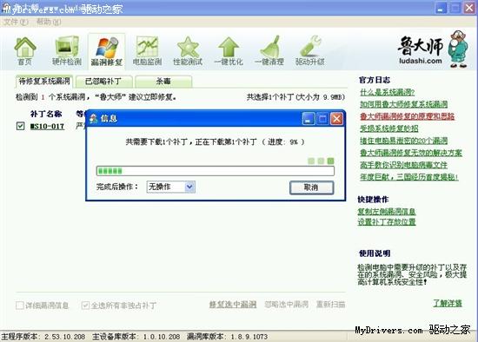Select the 漏洞修复 vulnerability repair icon
Screen dimensions: 478x342
(x=106, y=51)
